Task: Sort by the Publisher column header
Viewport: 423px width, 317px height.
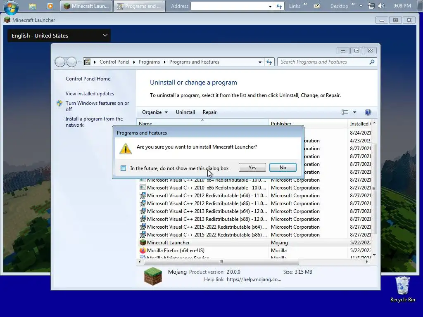Action: pos(308,123)
